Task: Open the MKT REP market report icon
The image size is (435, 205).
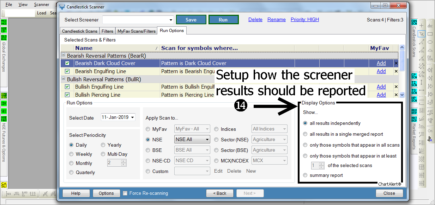Action: pos(414,119)
